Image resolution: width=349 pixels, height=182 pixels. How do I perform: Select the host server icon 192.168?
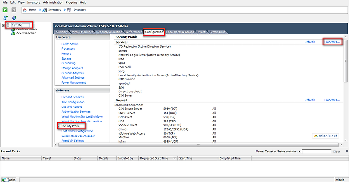coord(8,25)
